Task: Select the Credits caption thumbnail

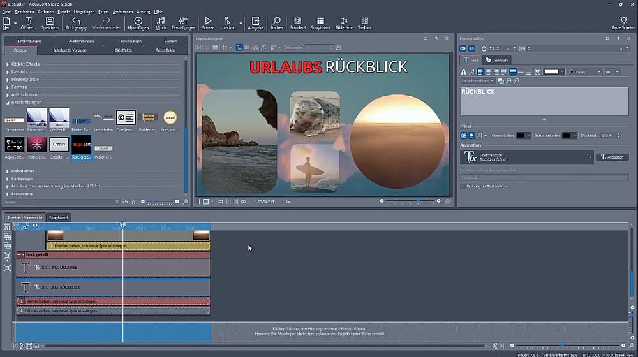Action: coord(59,144)
